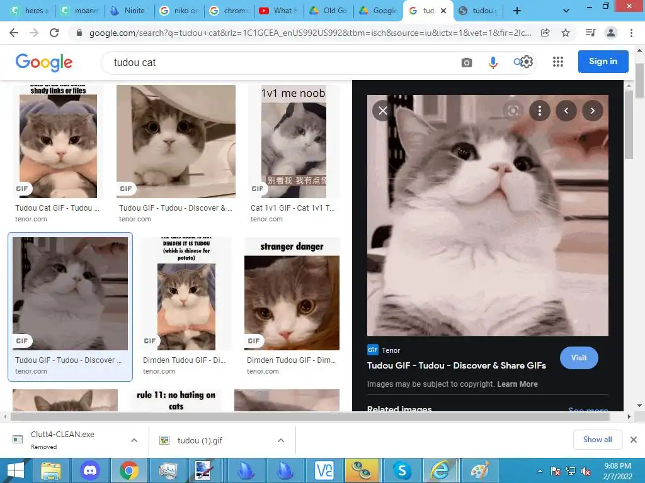645x483 pixels.
Task: Switch to the last 'tudou' tab
Action: [x=478, y=11]
